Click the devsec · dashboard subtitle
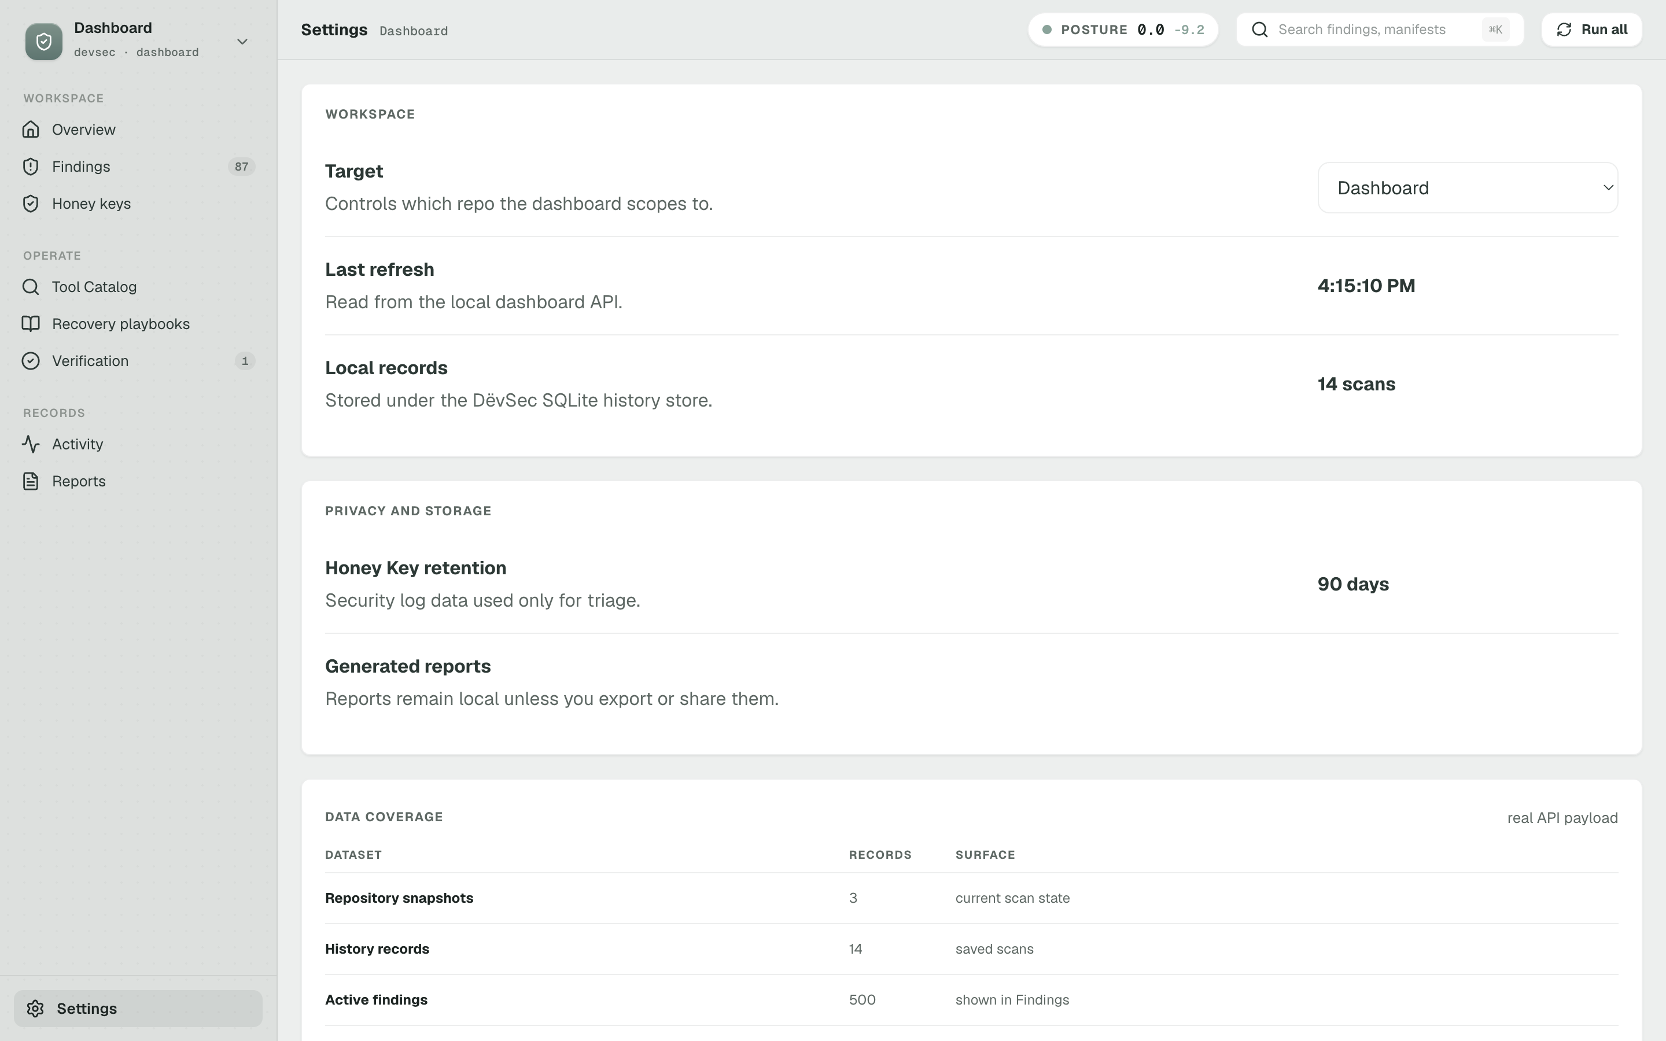Image resolution: width=1666 pixels, height=1041 pixels. pos(137,52)
